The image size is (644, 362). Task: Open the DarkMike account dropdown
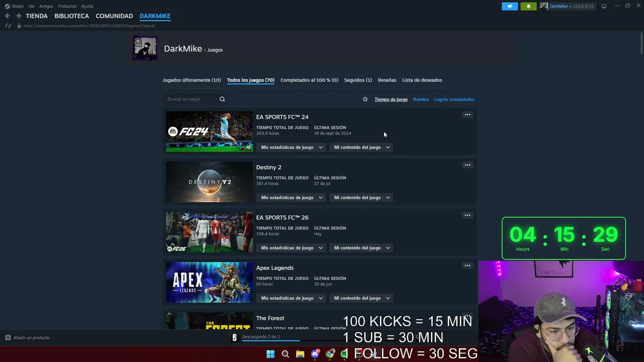pos(560,6)
